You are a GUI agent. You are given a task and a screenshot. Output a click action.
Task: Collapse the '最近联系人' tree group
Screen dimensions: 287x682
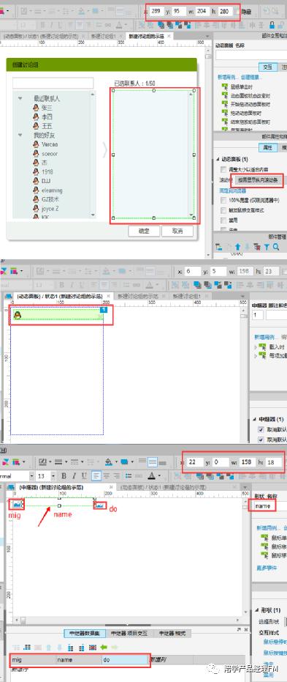[x=20, y=99]
